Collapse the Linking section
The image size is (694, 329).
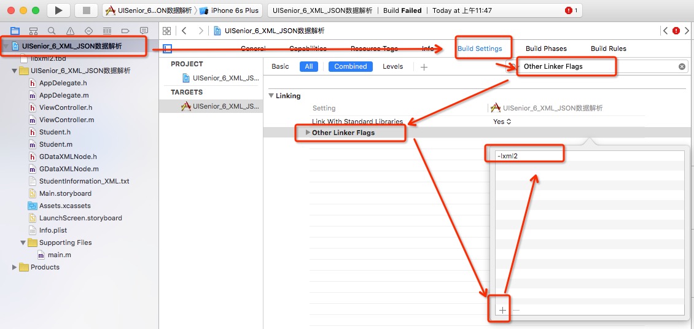pos(271,96)
